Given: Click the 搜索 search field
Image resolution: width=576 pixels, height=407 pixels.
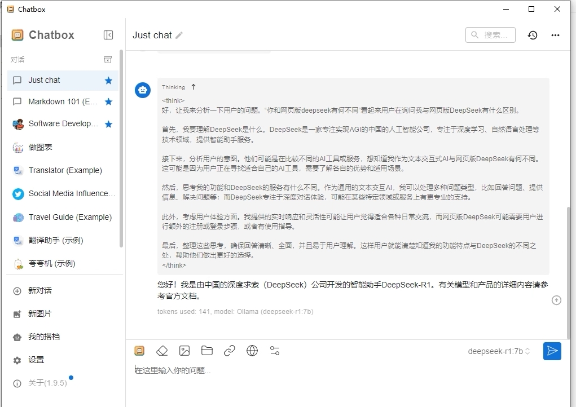Looking at the screenshot, I should tap(490, 35).
